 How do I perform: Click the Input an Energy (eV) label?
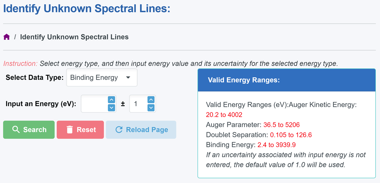point(41,104)
